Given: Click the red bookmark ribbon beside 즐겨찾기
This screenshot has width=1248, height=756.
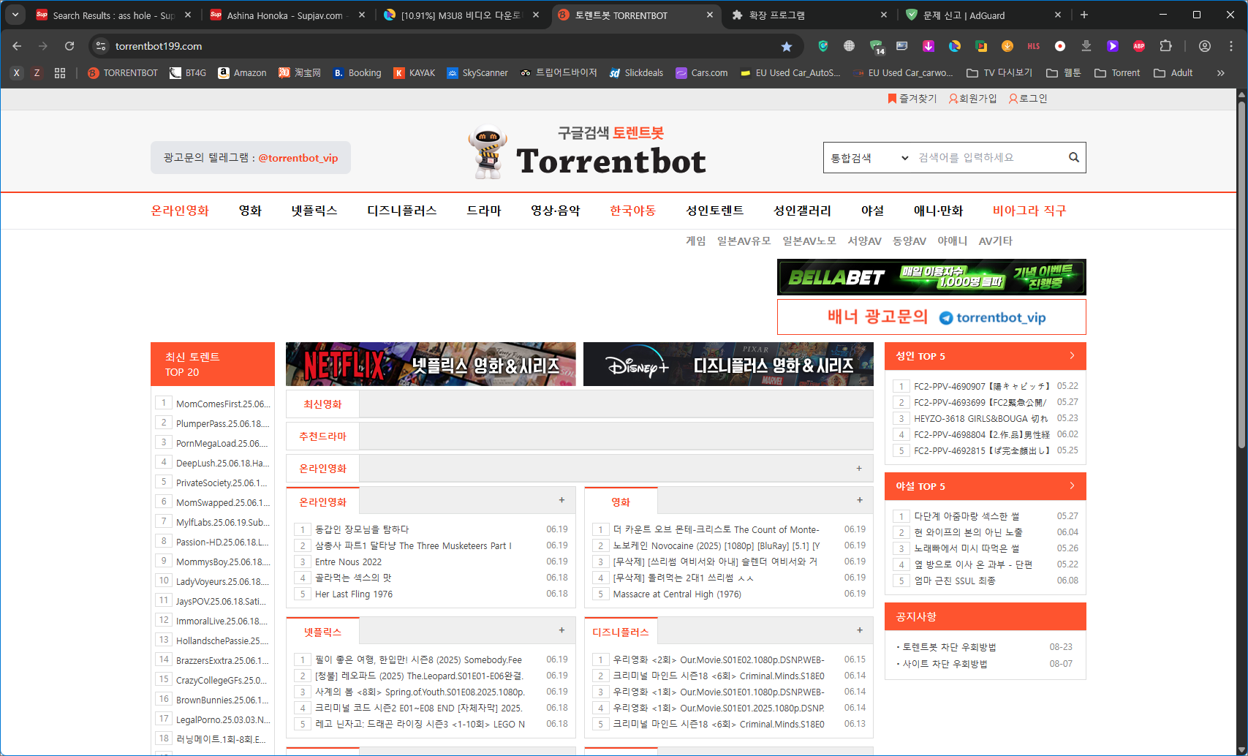Looking at the screenshot, I should coord(892,98).
